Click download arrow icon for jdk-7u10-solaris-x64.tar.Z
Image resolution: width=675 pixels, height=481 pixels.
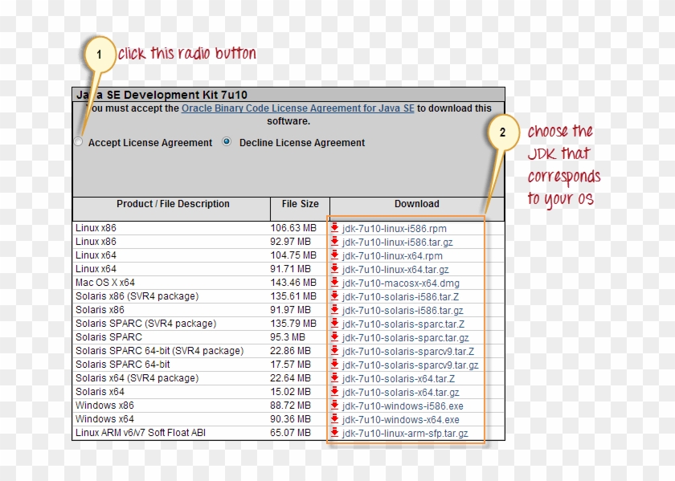pos(334,378)
